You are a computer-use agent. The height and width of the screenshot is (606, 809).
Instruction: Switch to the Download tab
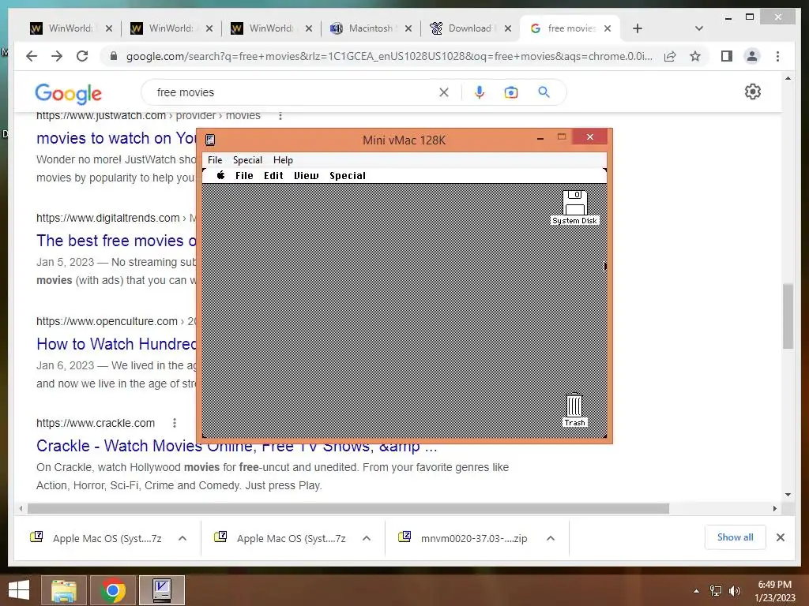(469, 28)
